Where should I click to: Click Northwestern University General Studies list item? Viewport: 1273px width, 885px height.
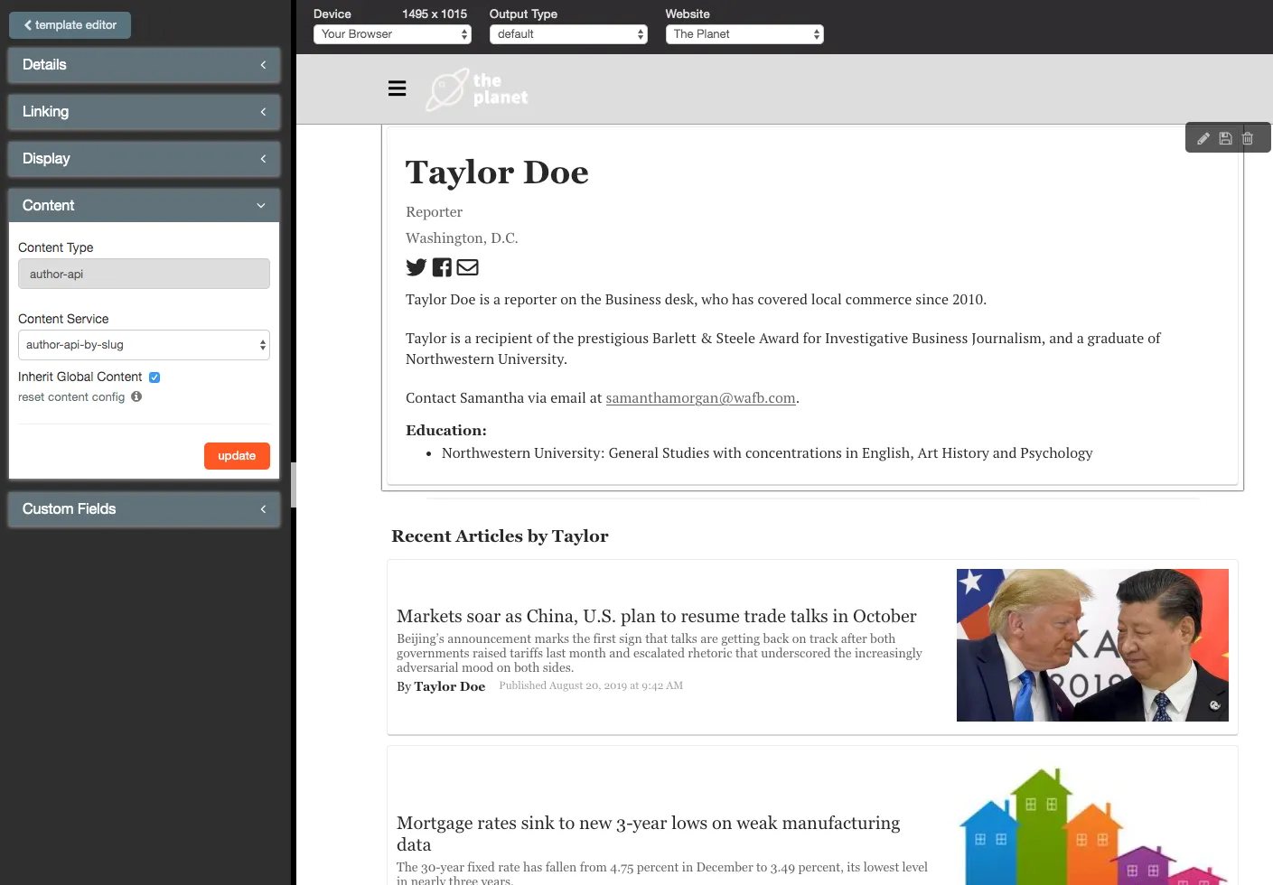(767, 453)
